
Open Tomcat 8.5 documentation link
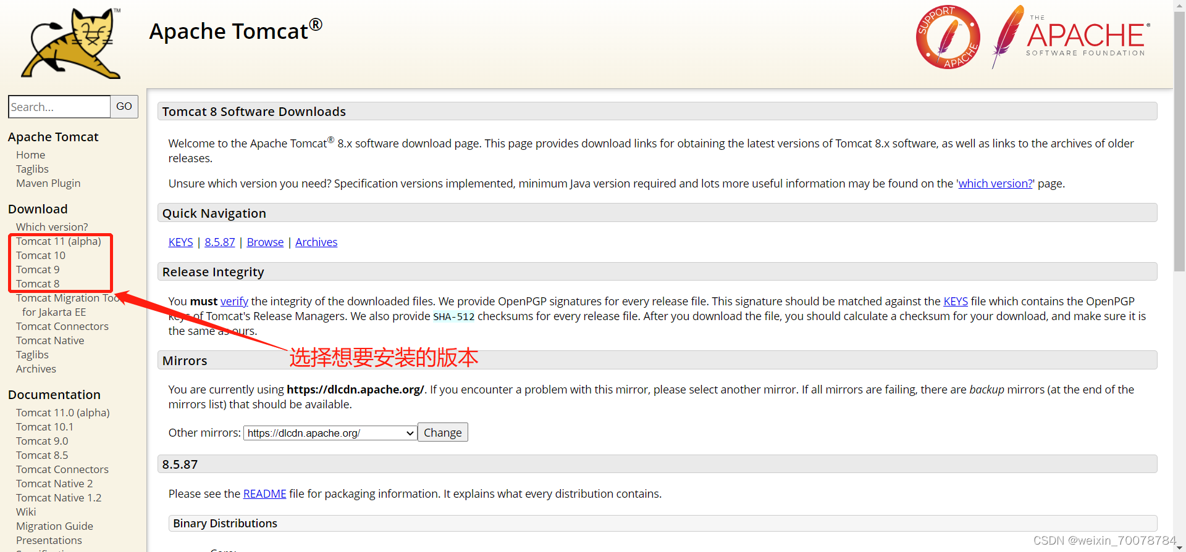click(x=42, y=455)
